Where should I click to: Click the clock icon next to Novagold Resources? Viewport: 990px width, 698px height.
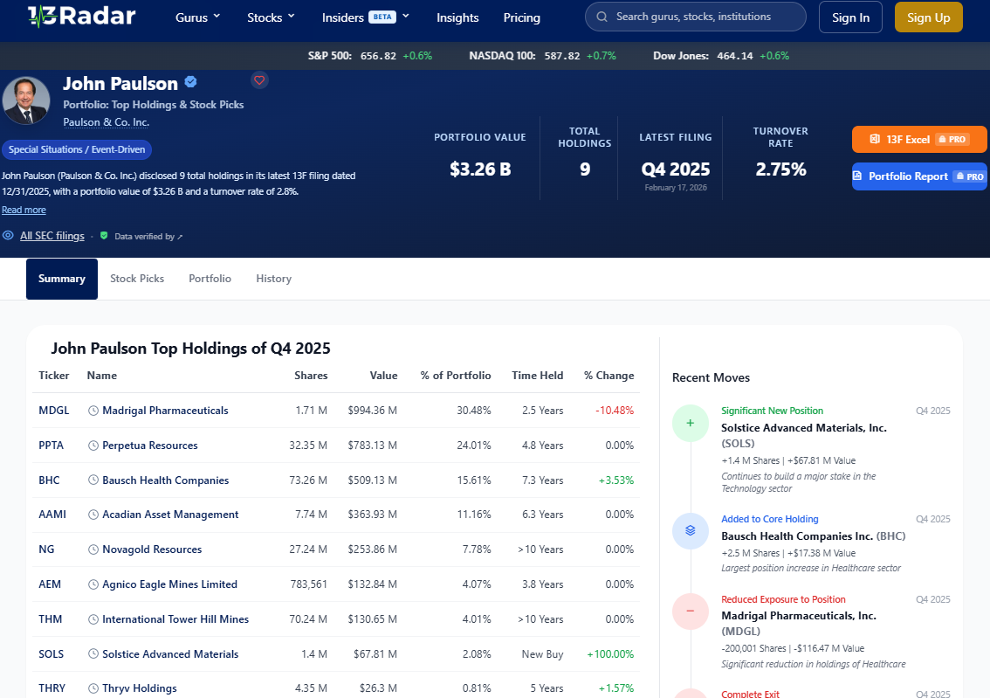point(93,549)
